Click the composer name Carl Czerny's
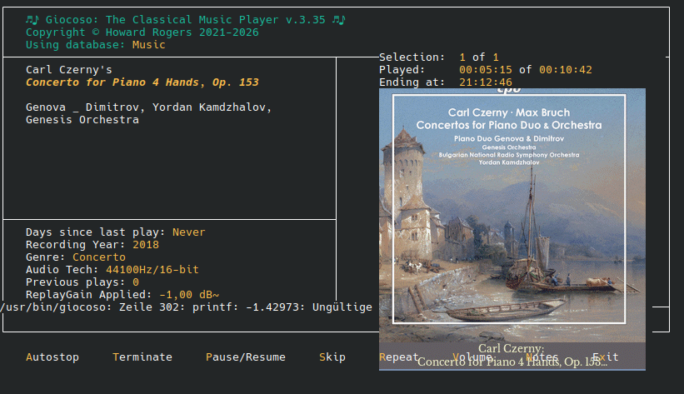Screen dimensions: 684x394 69,70
